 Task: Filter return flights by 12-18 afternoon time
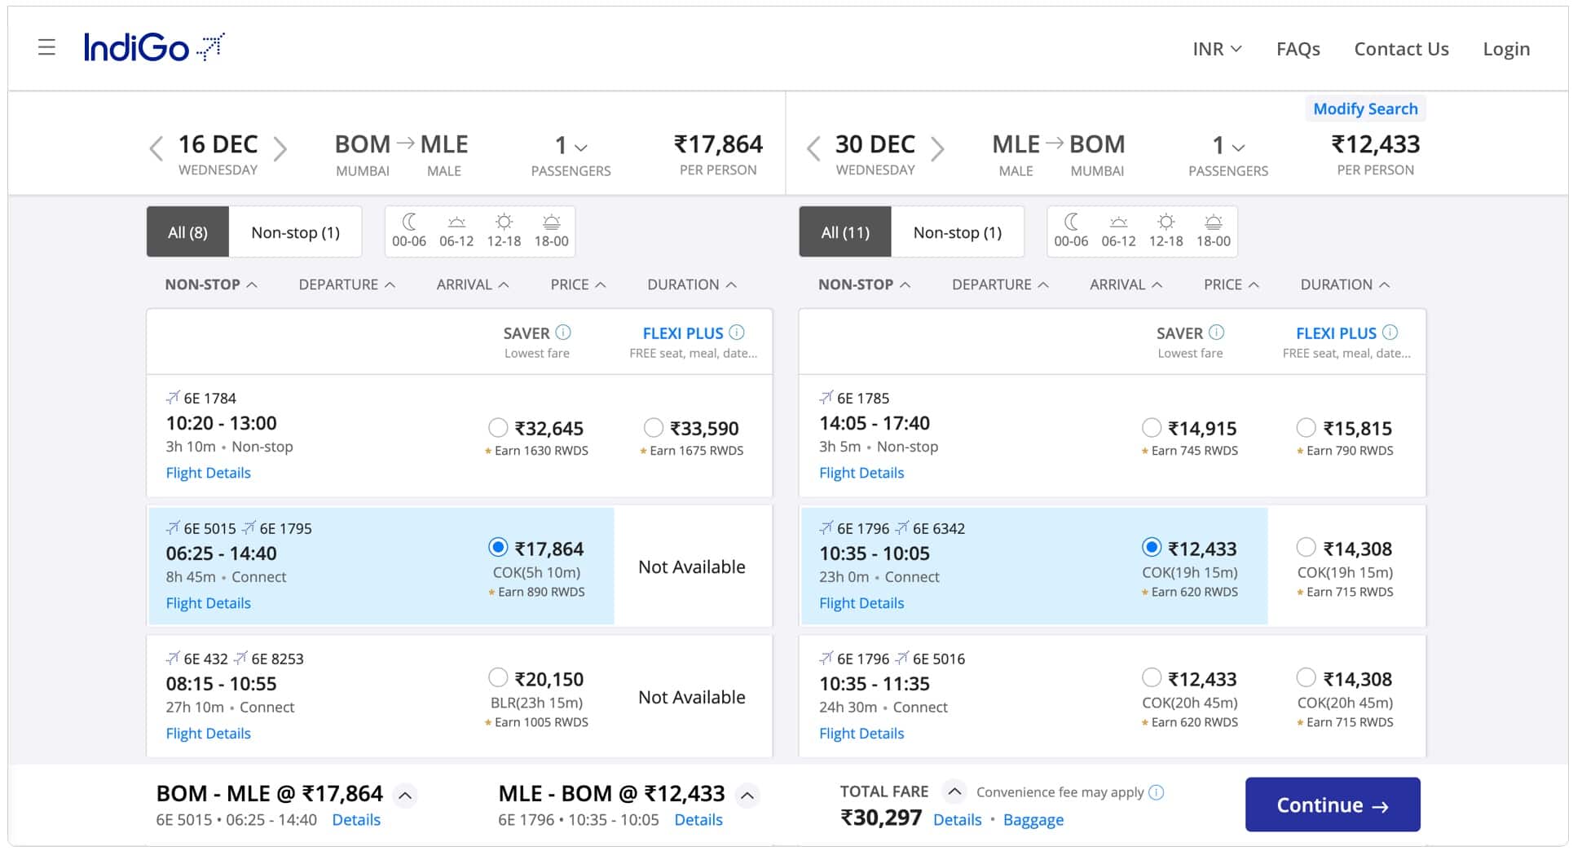pyautogui.click(x=1165, y=231)
